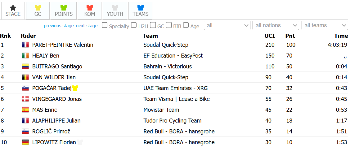350x147 pixels.
Task: Enable the Specialty checkbox
Action: [x=105, y=25]
